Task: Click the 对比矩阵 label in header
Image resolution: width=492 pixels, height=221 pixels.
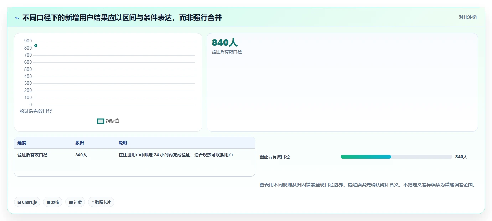Action: [x=468, y=17]
